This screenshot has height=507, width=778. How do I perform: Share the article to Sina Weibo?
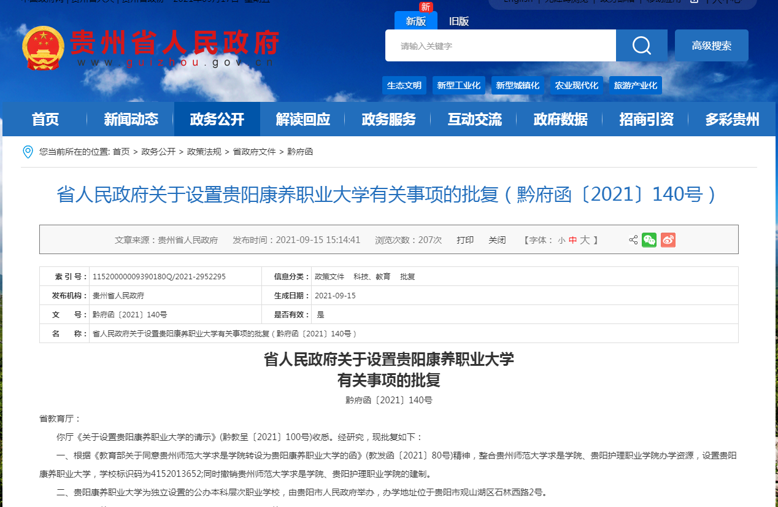click(x=668, y=241)
